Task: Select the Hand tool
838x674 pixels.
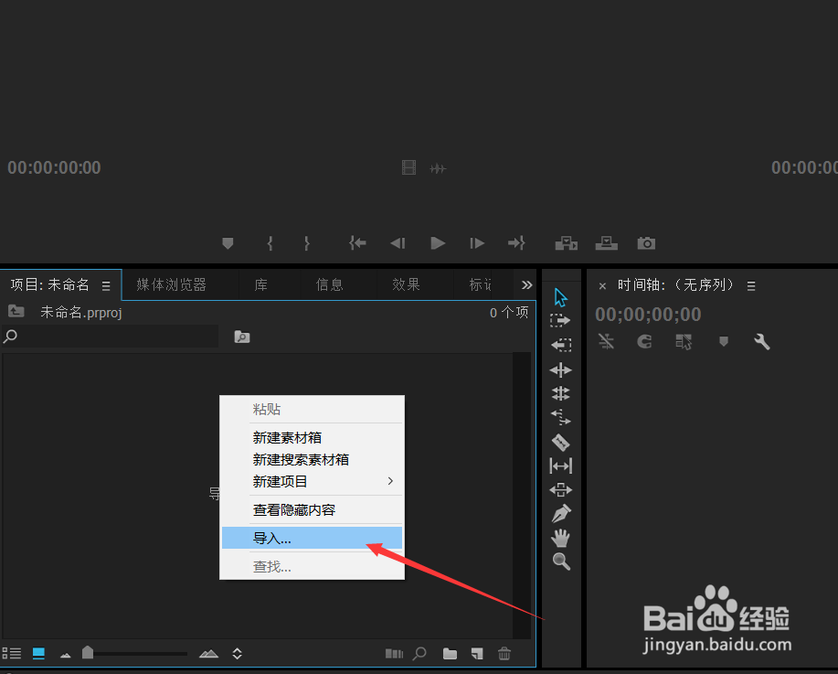Action: [560, 538]
